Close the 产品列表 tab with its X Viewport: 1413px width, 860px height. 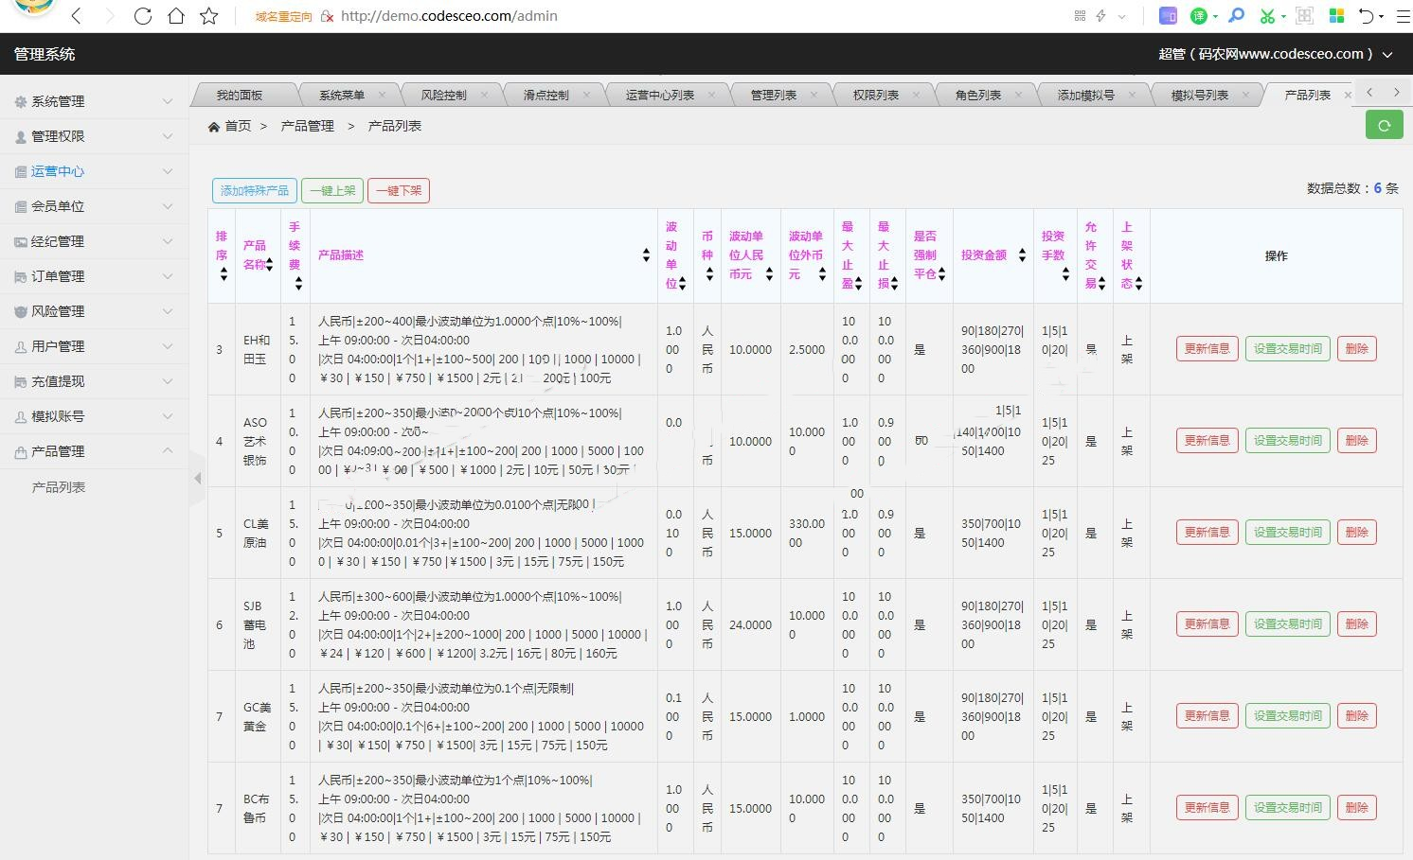tap(1348, 96)
